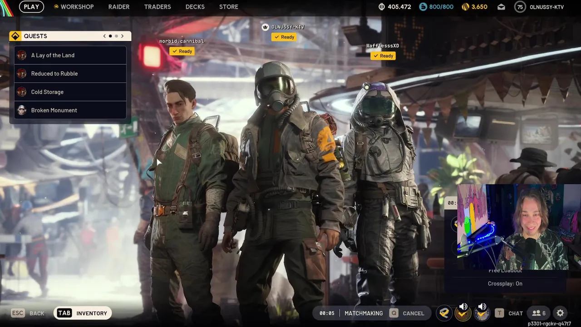Open the settings gear icon
This screenshot has width=581, height=327.
560,313
